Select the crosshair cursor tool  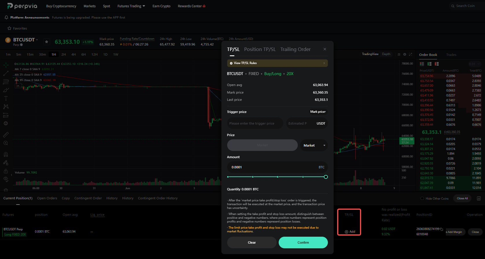(6, 65)
